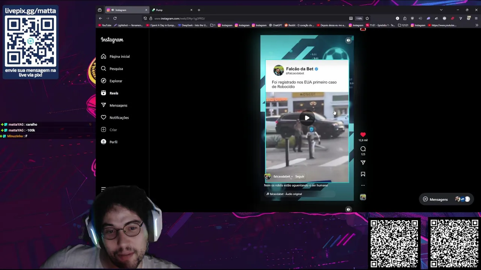This screenshot has height=270, width=481.
Task: Toggle sound on the next reel below
Action: (348, 210)
